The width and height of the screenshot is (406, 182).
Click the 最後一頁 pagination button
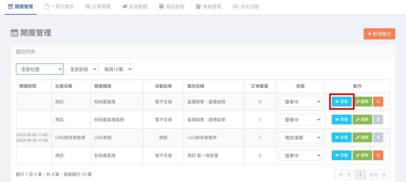pos(378,175)
